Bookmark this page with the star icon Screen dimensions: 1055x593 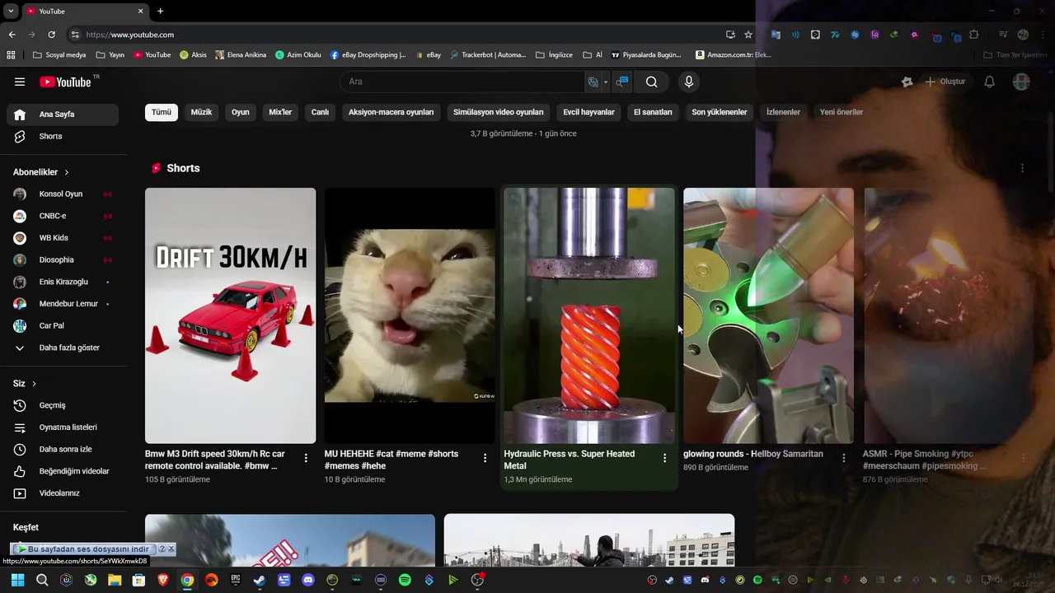(748, 35)
